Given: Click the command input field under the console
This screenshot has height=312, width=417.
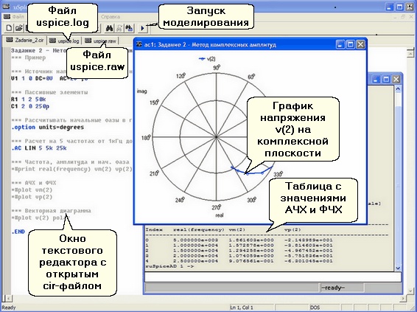Looking at the screenshot, I should click(x=273, y=277).
